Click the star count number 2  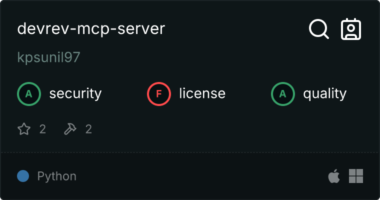click(x=42, y=129)
